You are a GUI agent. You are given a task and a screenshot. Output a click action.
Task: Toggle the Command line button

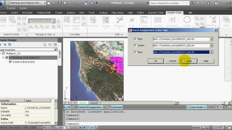coord(117,107)
